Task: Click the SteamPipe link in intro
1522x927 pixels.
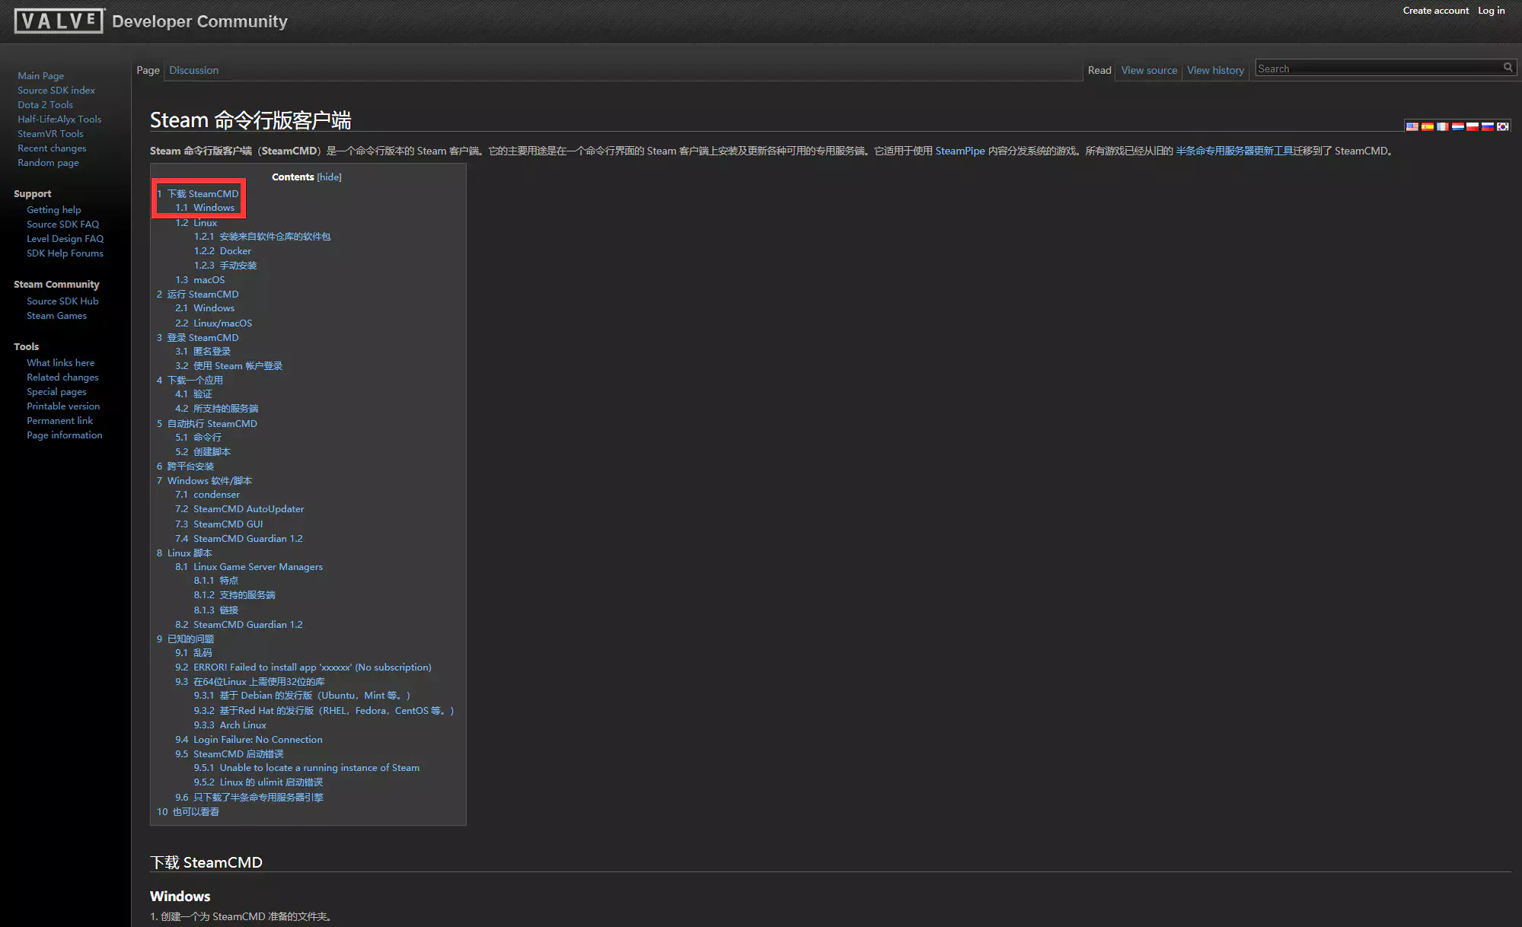Action: coord(959,151)
